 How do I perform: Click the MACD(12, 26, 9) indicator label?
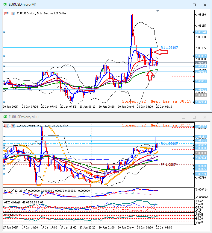15,191
